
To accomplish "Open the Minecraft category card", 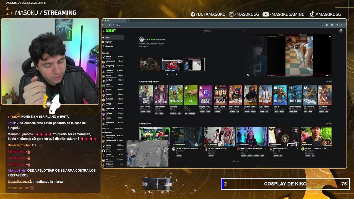I will [176, 95].
